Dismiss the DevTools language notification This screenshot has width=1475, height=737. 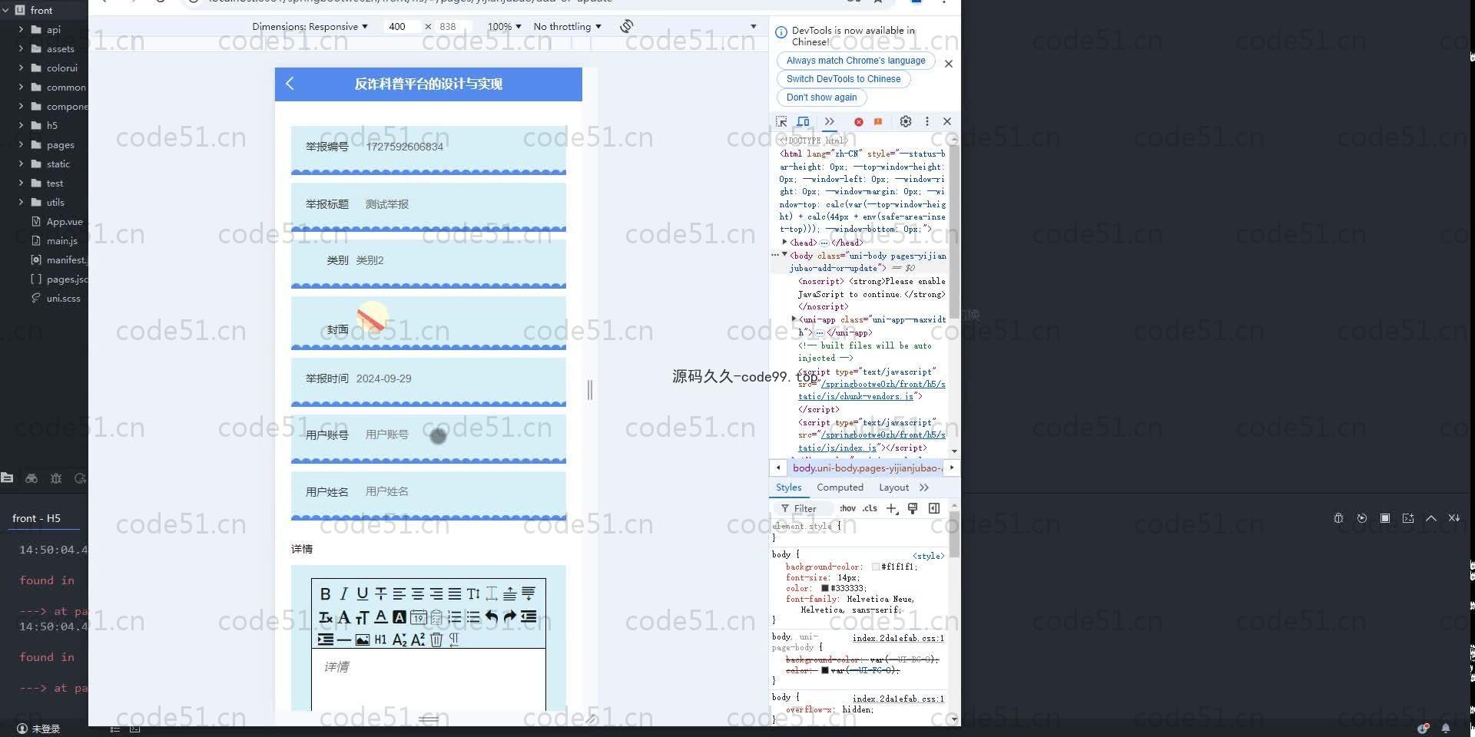coord(949,64)
